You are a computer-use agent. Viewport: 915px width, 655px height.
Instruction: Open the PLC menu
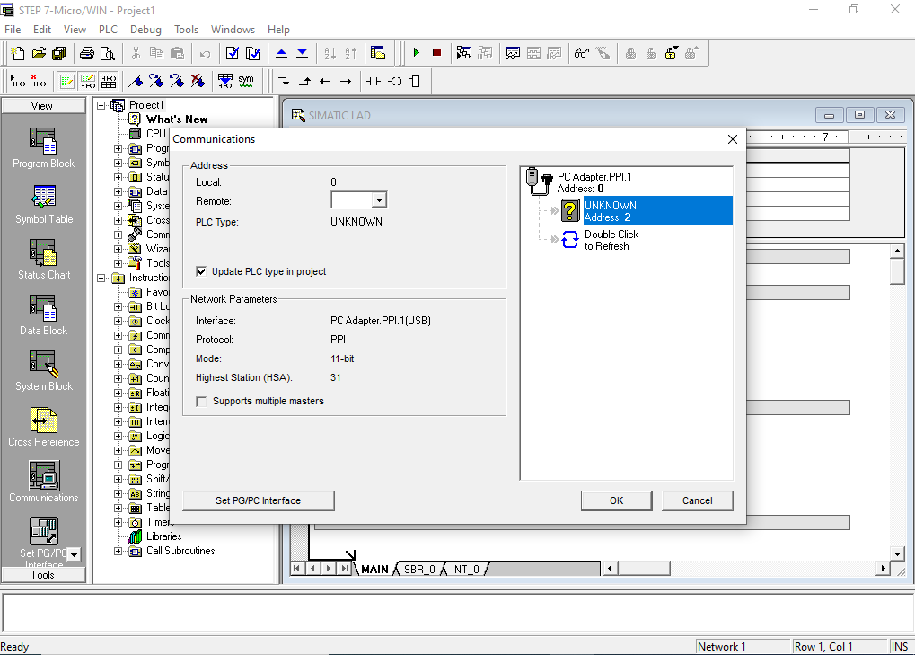click(108, 30)
